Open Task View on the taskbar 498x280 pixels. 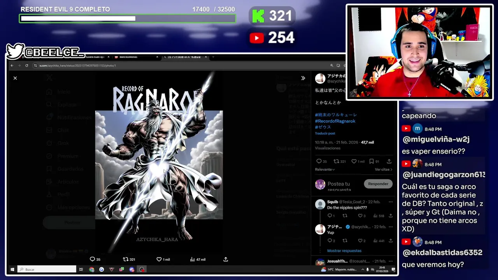click(81, 269)
